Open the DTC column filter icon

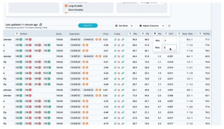pyautogui.click(x=166, y=34)
